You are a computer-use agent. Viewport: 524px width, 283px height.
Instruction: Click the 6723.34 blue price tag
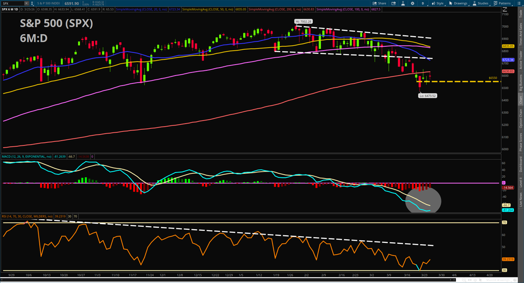point(507,60)
